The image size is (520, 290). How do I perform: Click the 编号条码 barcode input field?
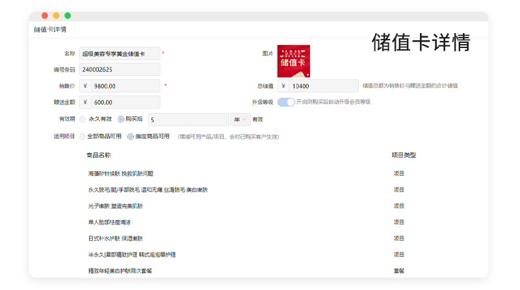click(x=120, y=69)
